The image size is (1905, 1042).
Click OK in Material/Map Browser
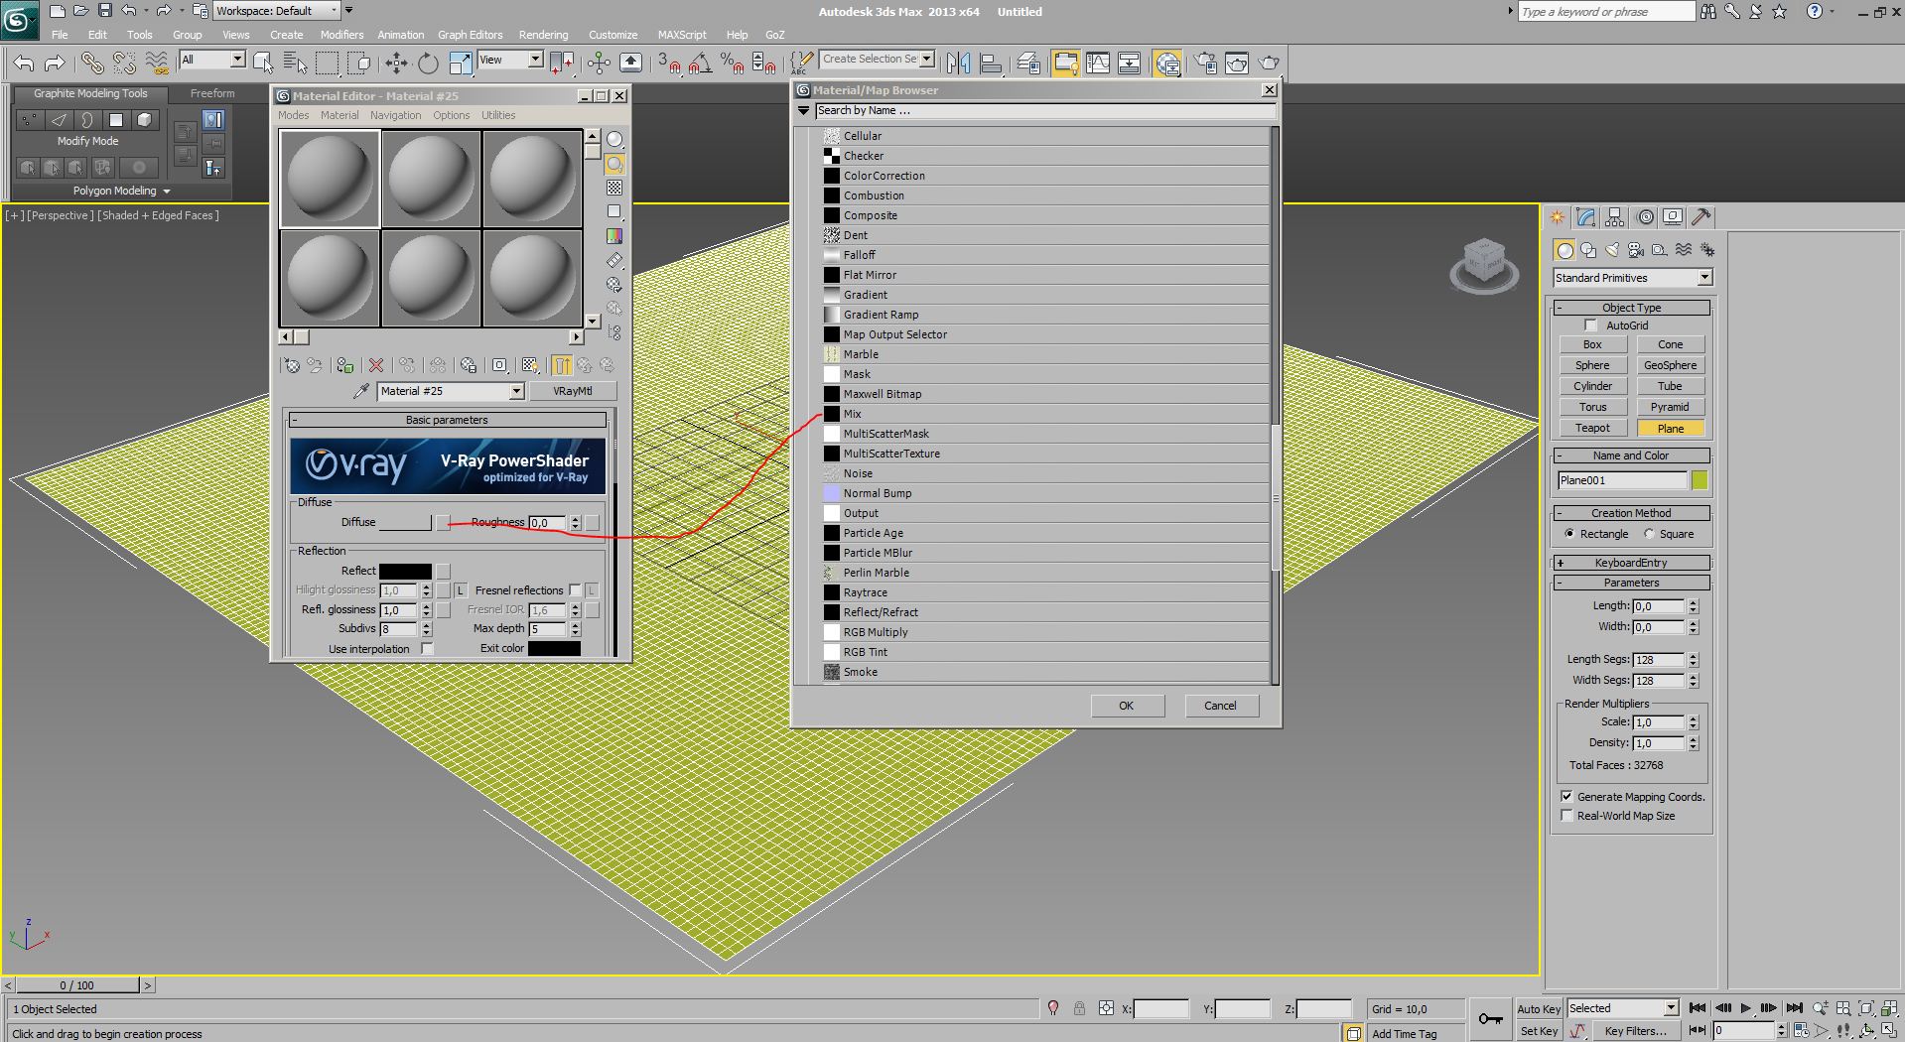pos(1126,706)
